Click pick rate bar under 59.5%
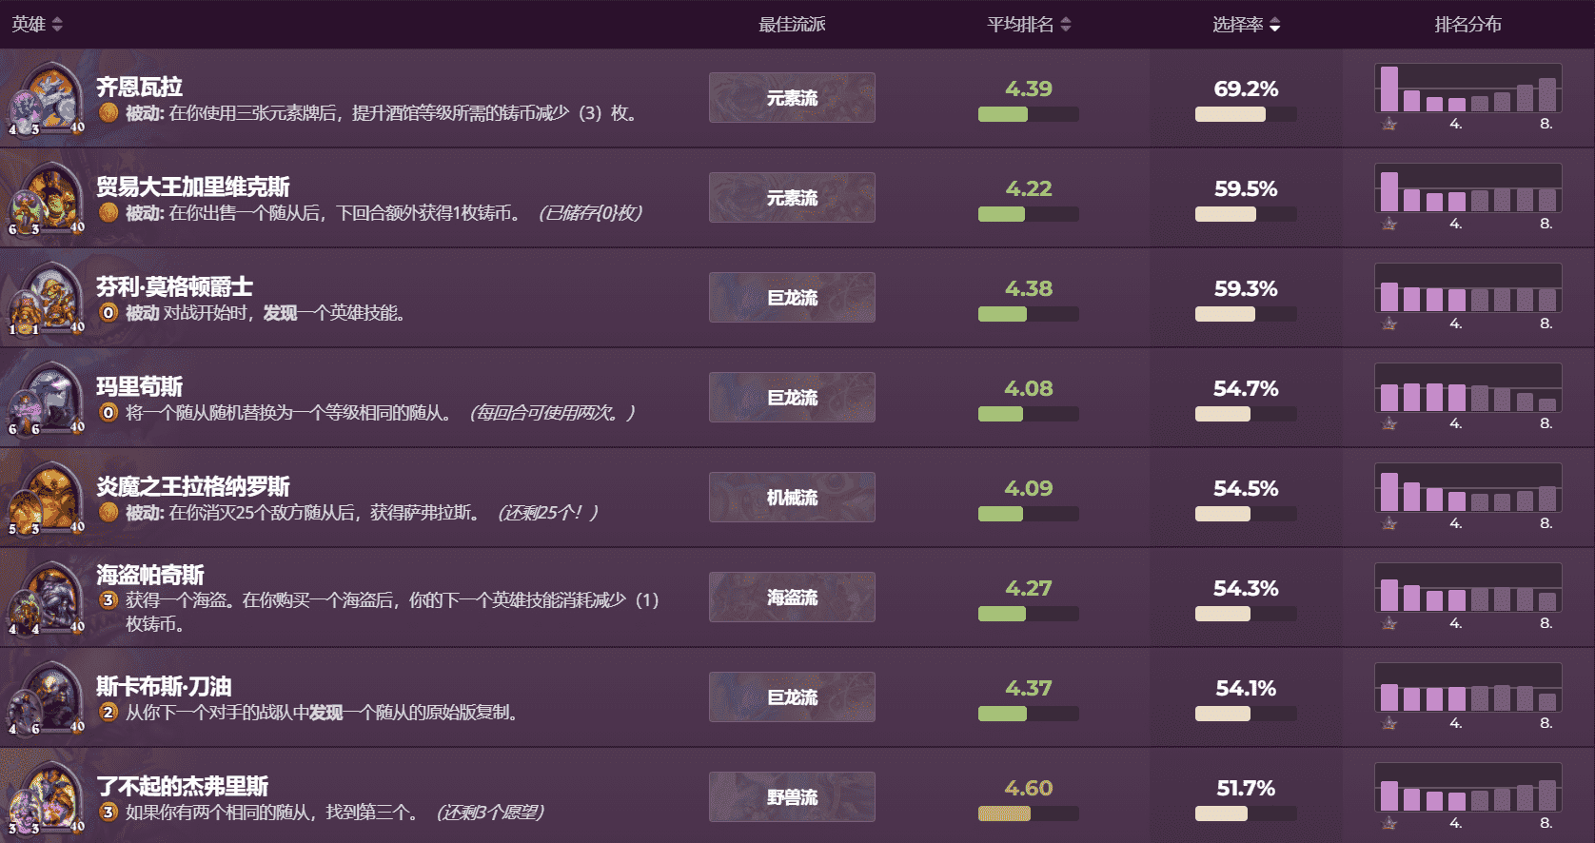 point(1246,214)
